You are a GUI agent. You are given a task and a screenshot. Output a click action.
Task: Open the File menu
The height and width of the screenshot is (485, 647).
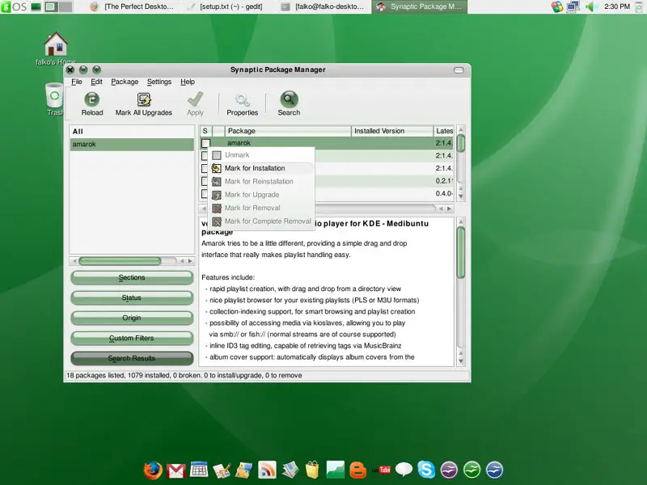coord(77,82)
